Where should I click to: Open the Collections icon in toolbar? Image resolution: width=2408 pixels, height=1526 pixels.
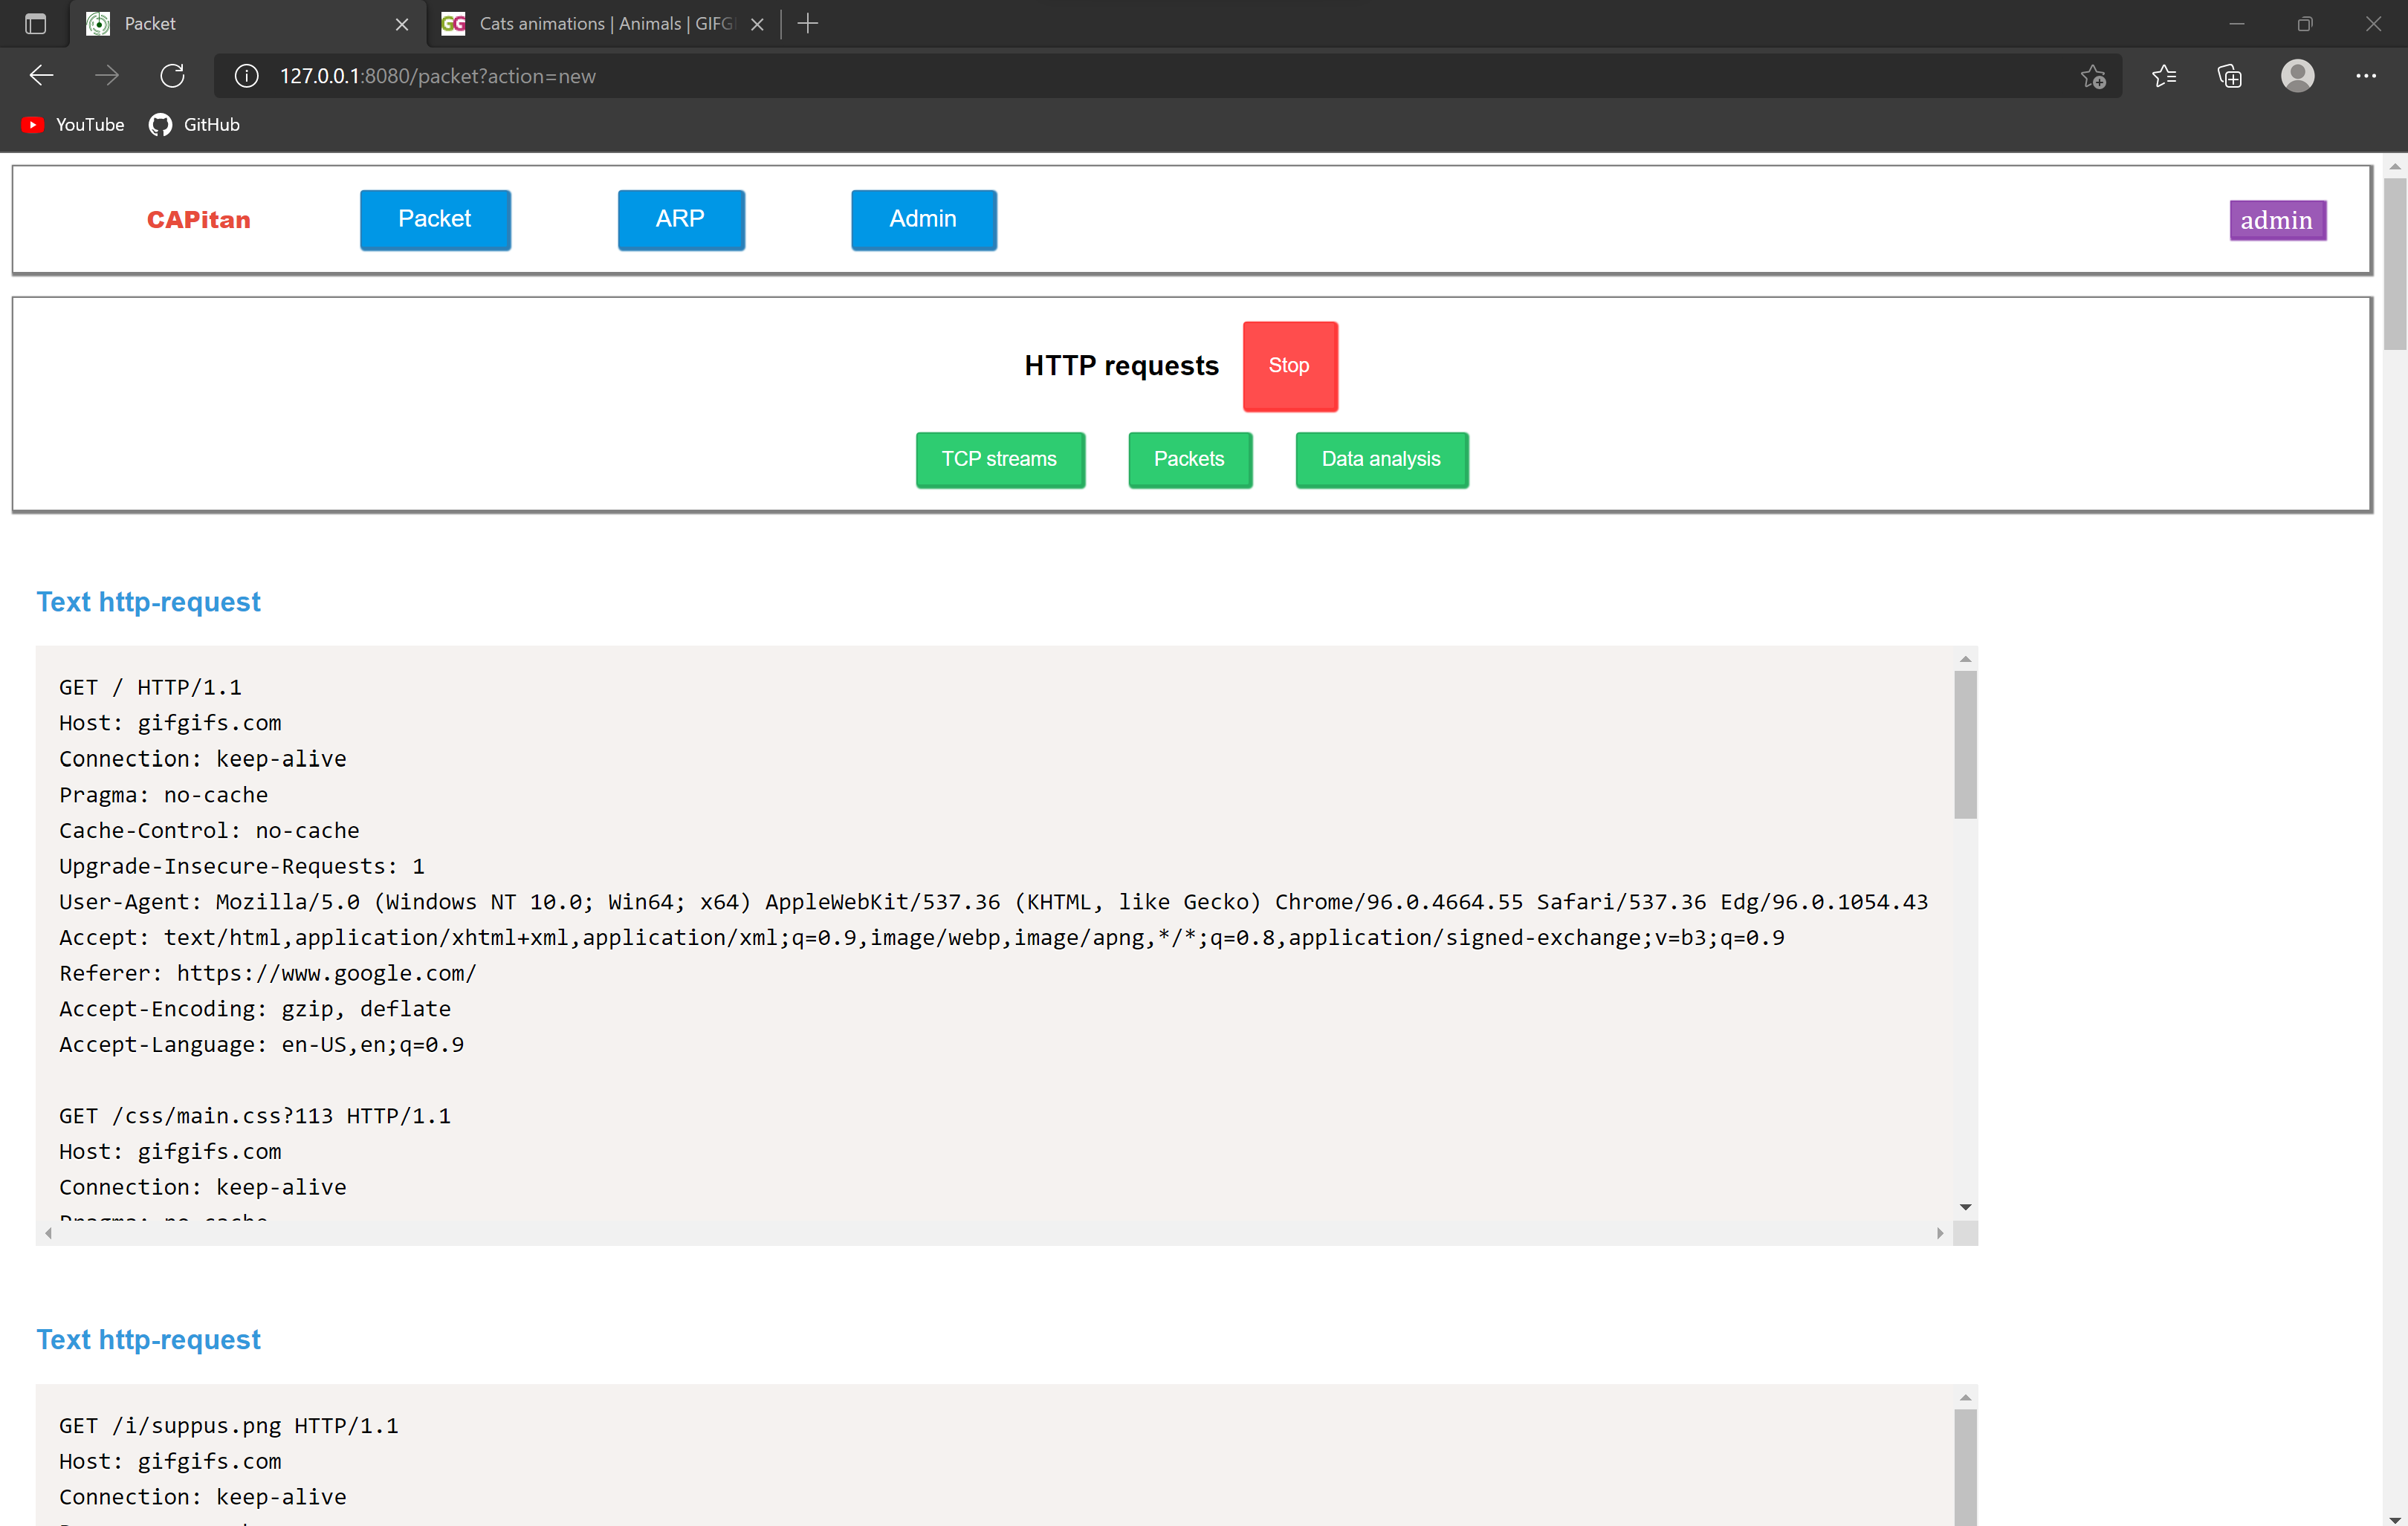coord(2229,76)
